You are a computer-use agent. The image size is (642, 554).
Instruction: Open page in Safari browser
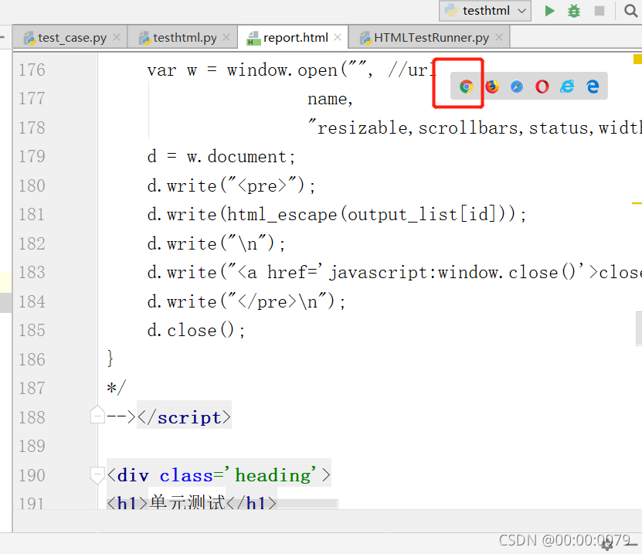tap(517, 87)
